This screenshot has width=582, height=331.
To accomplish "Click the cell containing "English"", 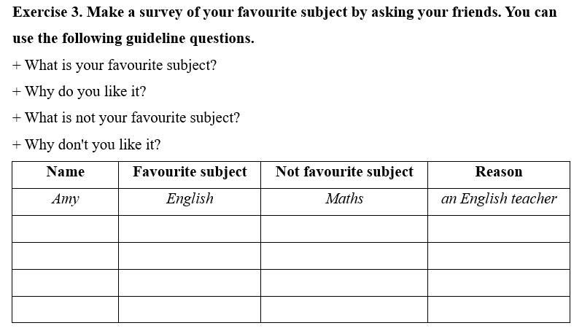I will tap(190, 199).
